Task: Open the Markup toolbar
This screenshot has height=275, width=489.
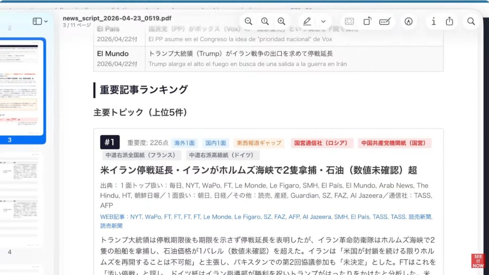Action: click(409, 21)
